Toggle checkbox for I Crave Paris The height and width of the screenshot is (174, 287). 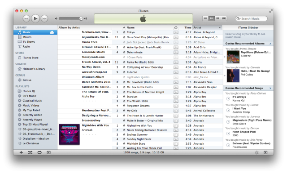click(x=124, y=57)
